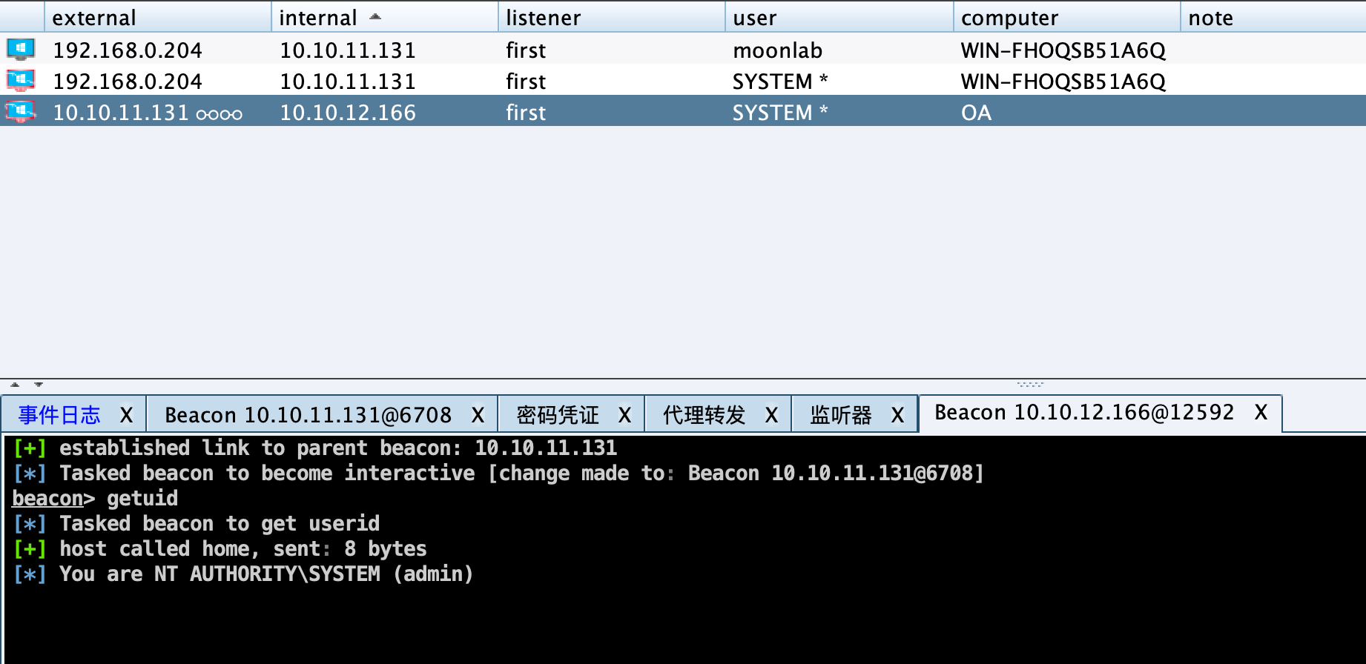Sort sessions by the computer column header
This screenshot has height=664, width=1366.
[x=1009, y=18]
